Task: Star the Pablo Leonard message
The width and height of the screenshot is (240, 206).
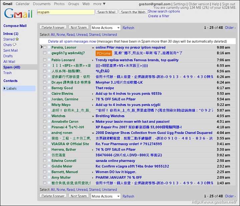Action: click(49, 60)
